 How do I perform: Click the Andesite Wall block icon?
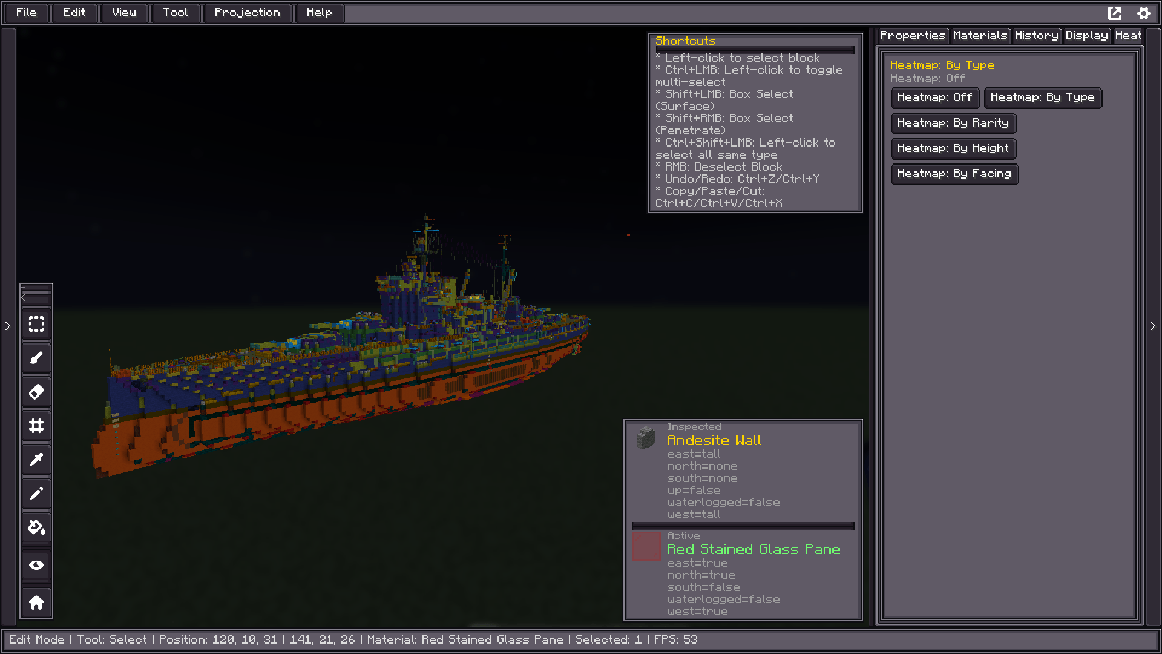pos(646,437)
